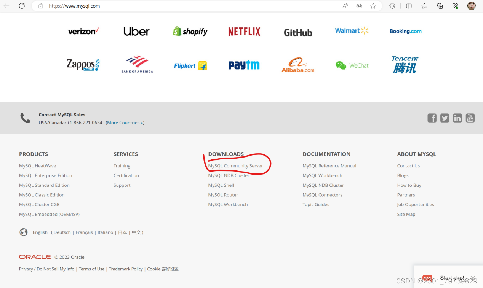Open MySQL Classic Edition link
The width and height of the screenshot is (483, 288).
tap(42, 195)
